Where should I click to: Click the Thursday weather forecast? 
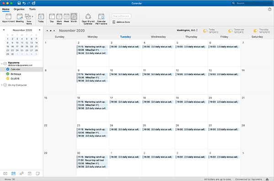coord(261,31)
